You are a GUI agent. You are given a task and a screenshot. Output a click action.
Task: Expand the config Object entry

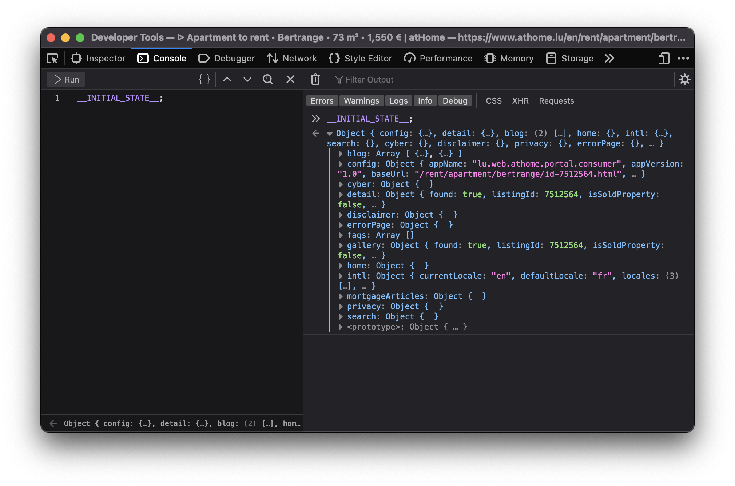pyautogui.click(x=341, y=164)
